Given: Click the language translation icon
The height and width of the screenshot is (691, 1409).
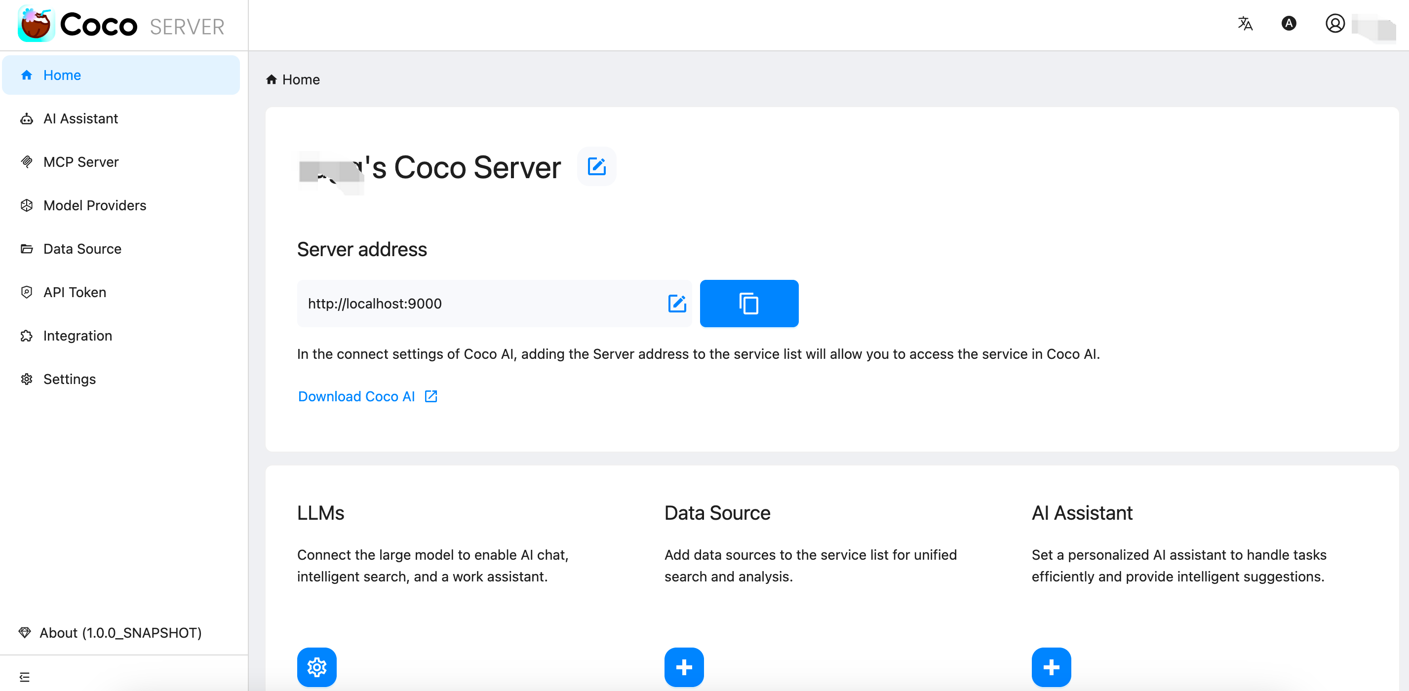Looking at the screenshot, I should pos(1245,24).
